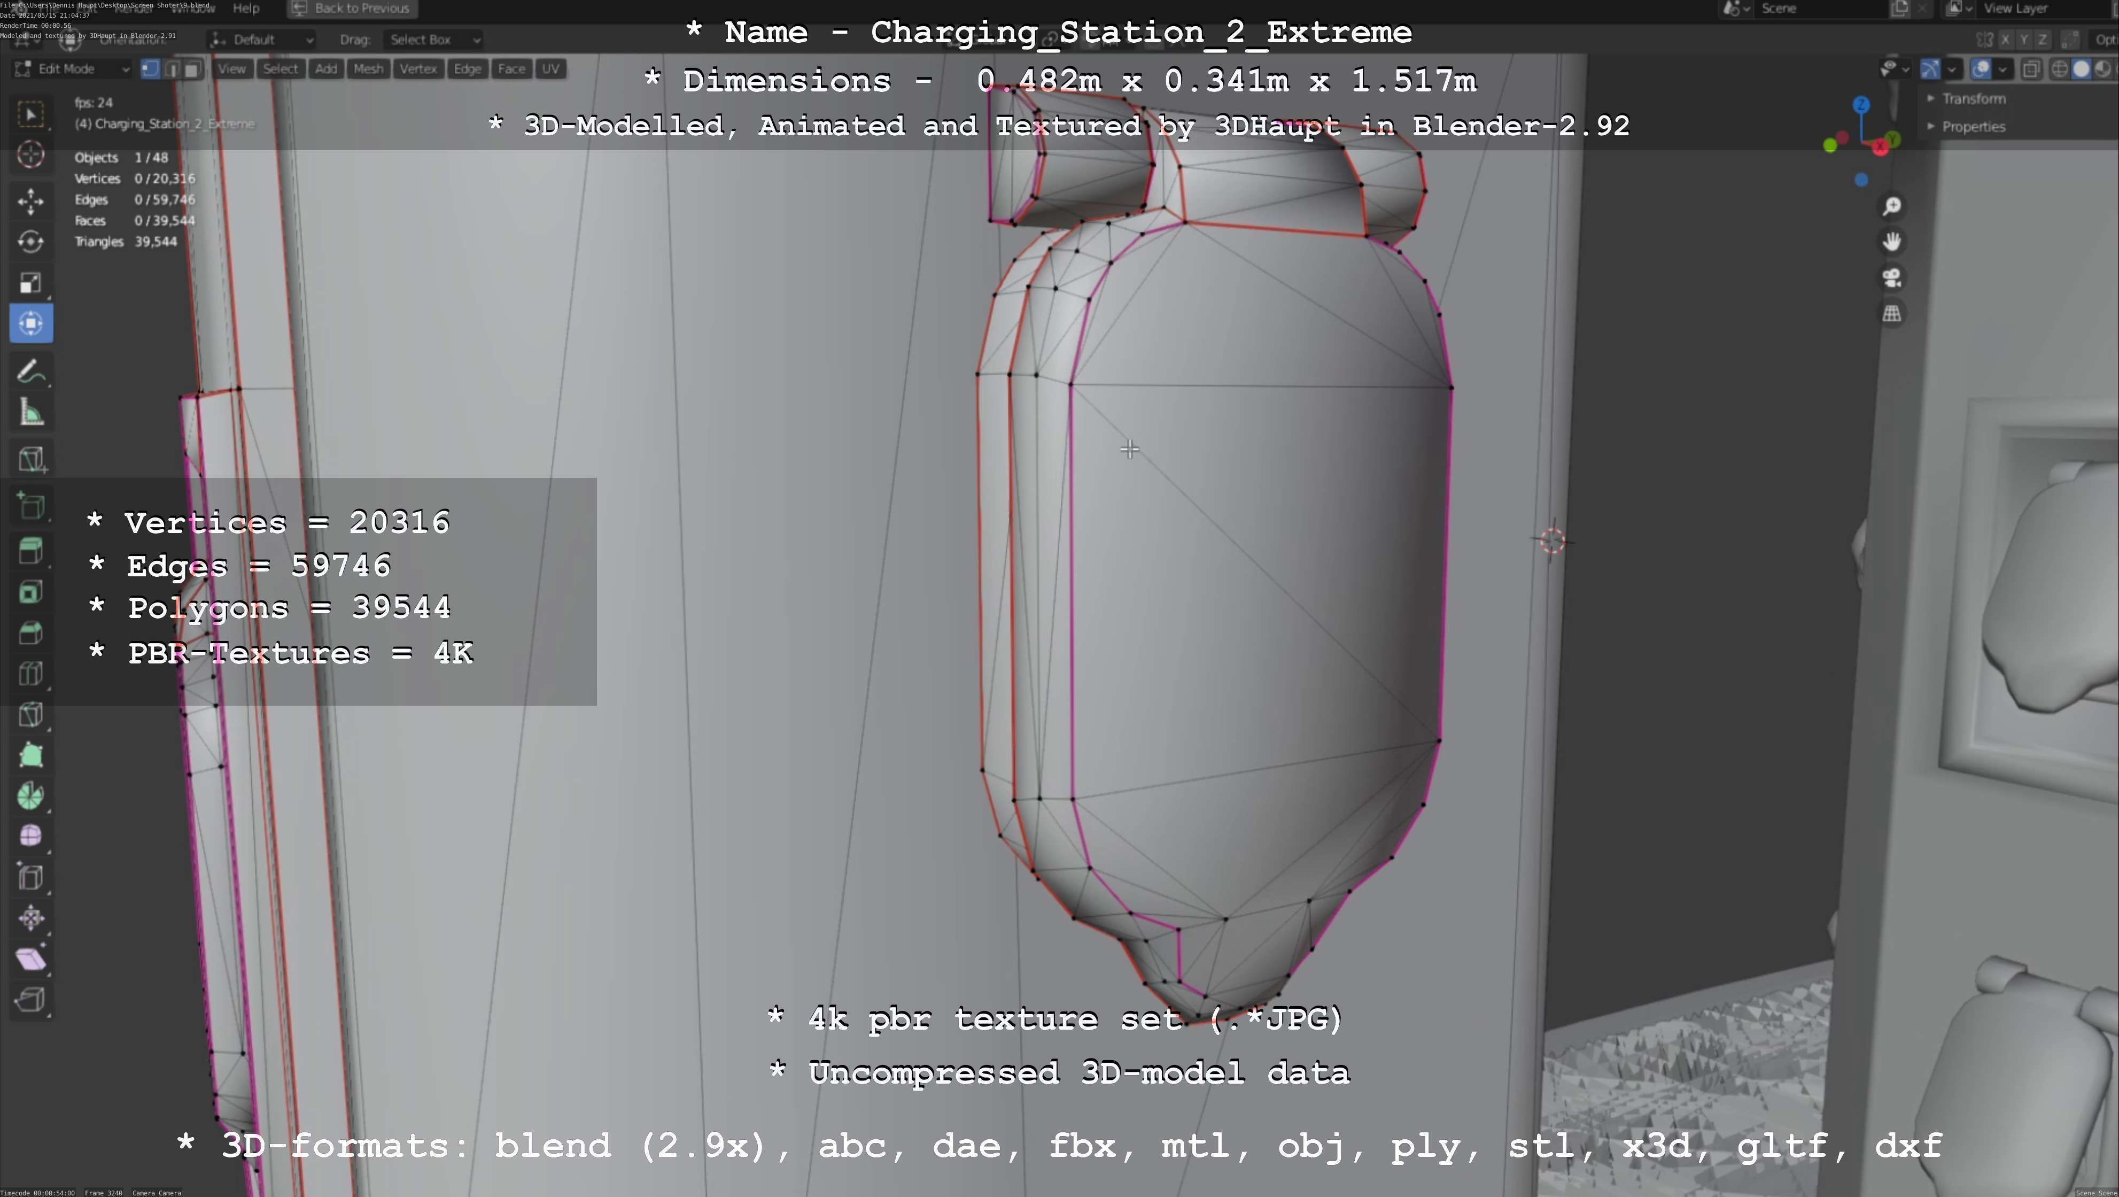Select the Extrude Region tool
Viewport: 2119px width, 1197px height.
[x=30, y=551]
